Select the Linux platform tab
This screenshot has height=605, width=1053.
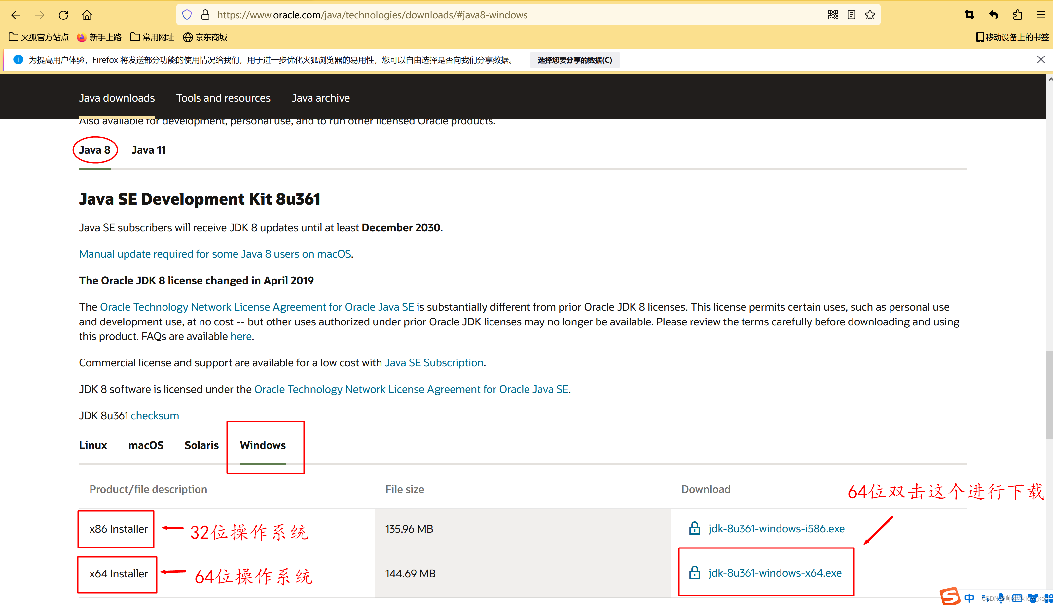tap(92, 445)
